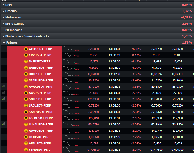Click the time 13:08:29 on ENJUSDT row
Screen dimensions: 194x153
pos(114,137)
